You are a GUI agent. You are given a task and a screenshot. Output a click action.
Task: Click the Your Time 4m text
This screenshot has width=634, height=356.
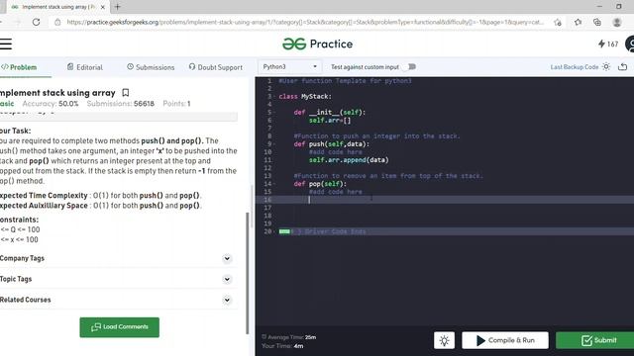coord(282,346)
